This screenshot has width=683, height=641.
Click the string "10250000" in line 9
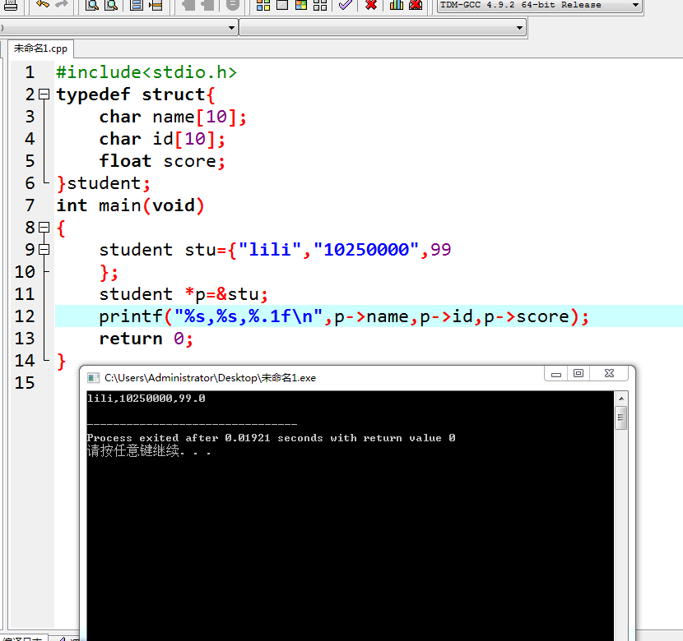click(366, 249)
